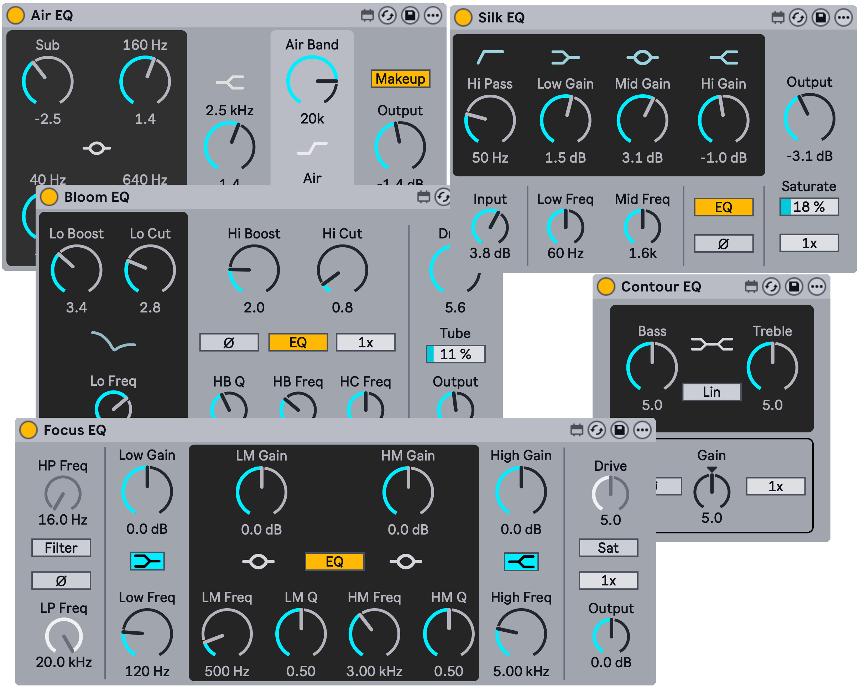Save Silk EQ preset disk icon
Image resolution: width=860 pixels, height=689 pixels.
point(820,17)
